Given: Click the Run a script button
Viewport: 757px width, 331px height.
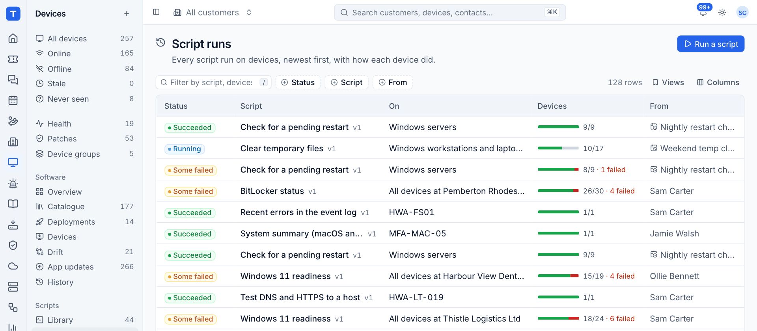Looking at the screenshot, I should pyautogui.click(x=710, y=44).
